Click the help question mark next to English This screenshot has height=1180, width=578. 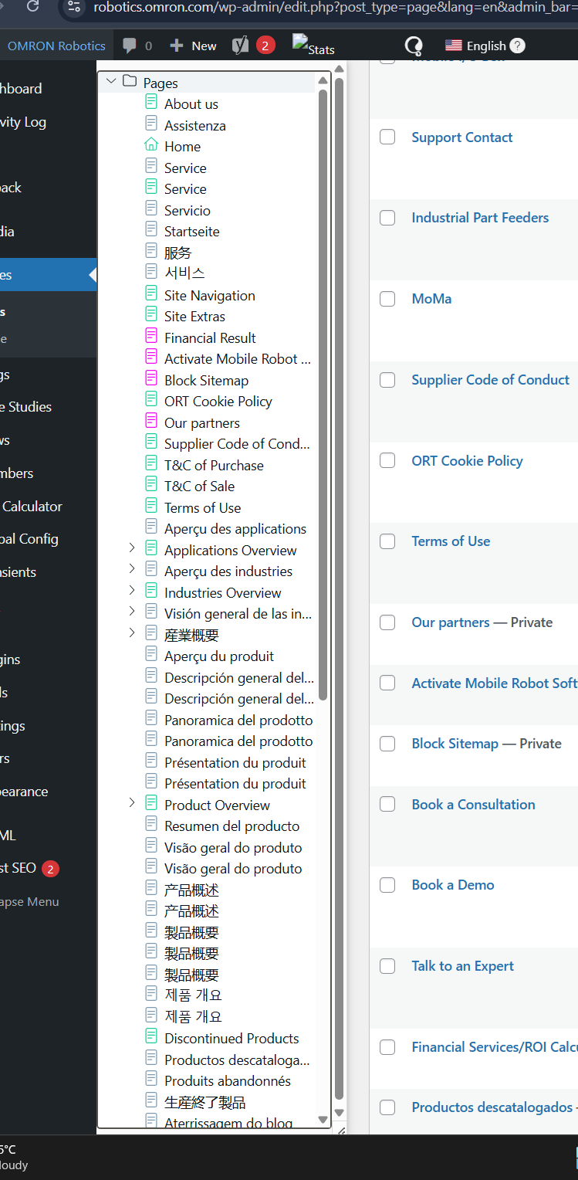(x=517, y=46)
